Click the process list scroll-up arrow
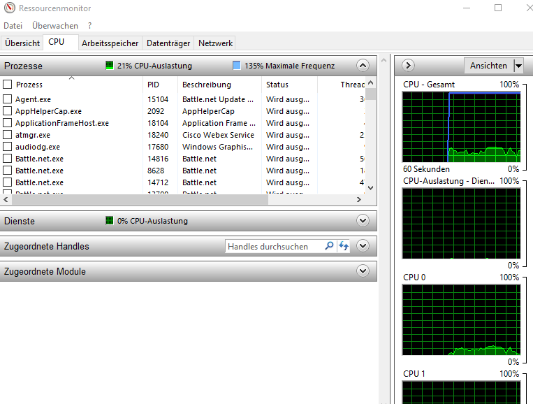533x404 pixels. click(371, 82)
